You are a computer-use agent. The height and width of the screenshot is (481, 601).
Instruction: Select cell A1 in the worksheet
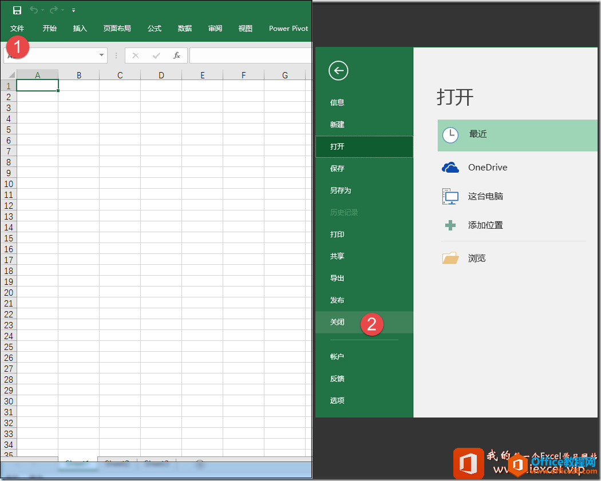point(37,85)
